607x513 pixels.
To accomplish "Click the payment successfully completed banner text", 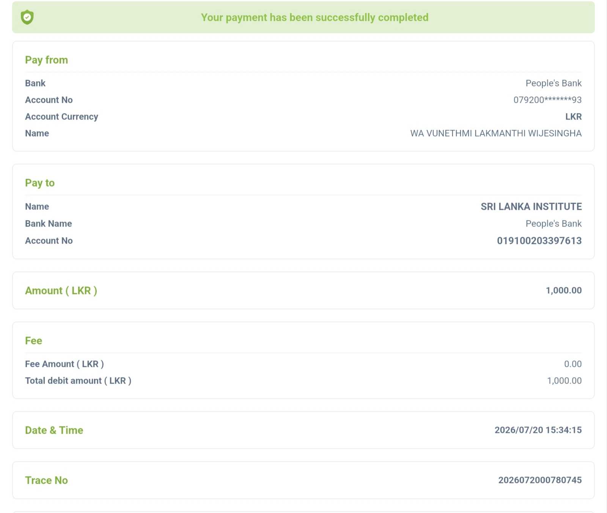I will (x=315, y=17).
